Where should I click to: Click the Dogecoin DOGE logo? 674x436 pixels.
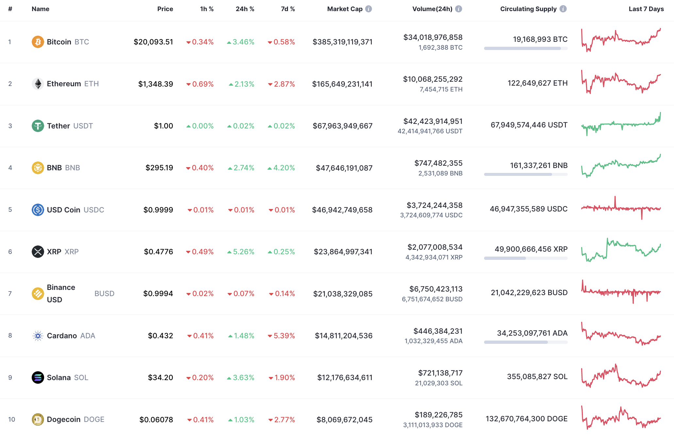(x=38, y=419)
